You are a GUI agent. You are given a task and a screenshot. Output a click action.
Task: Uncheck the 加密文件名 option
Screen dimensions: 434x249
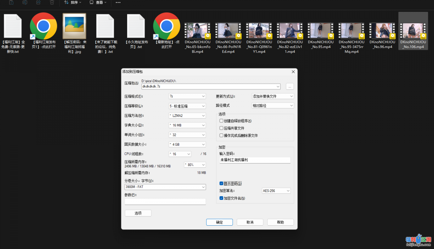pyautogui.click(x=221, y=198)
